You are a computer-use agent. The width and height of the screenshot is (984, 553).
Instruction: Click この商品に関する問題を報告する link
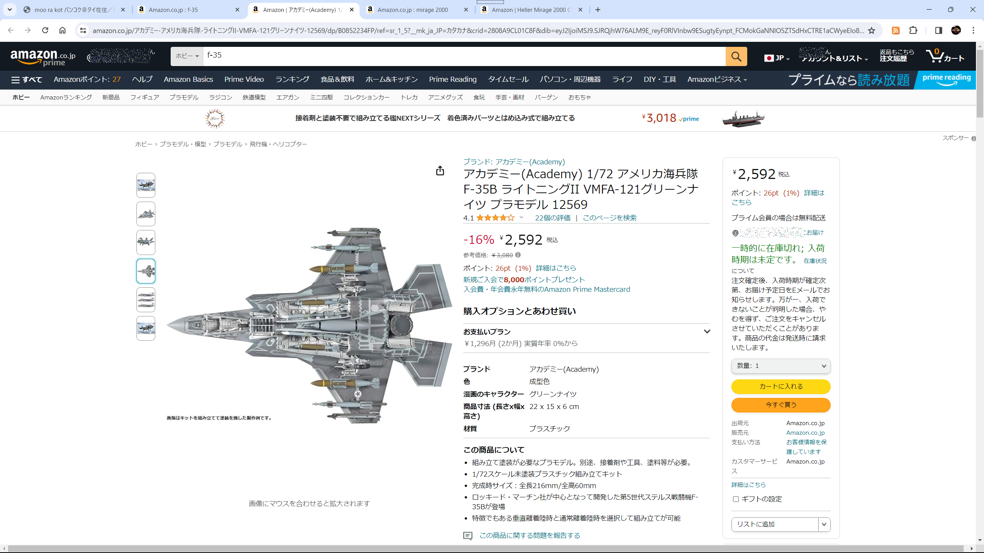tap(530, 536)
